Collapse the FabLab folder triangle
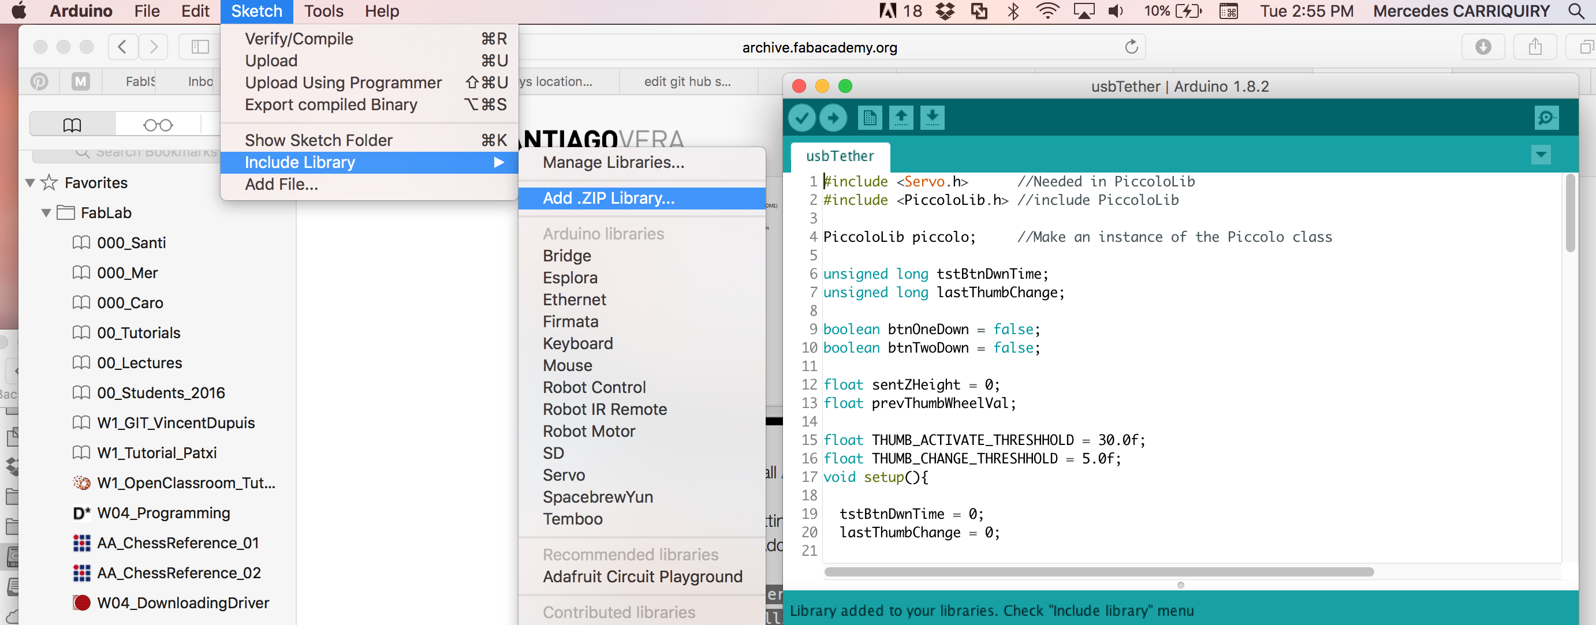Image resolution: width=1596 pixels, height=625 pixels. [46, 212]
